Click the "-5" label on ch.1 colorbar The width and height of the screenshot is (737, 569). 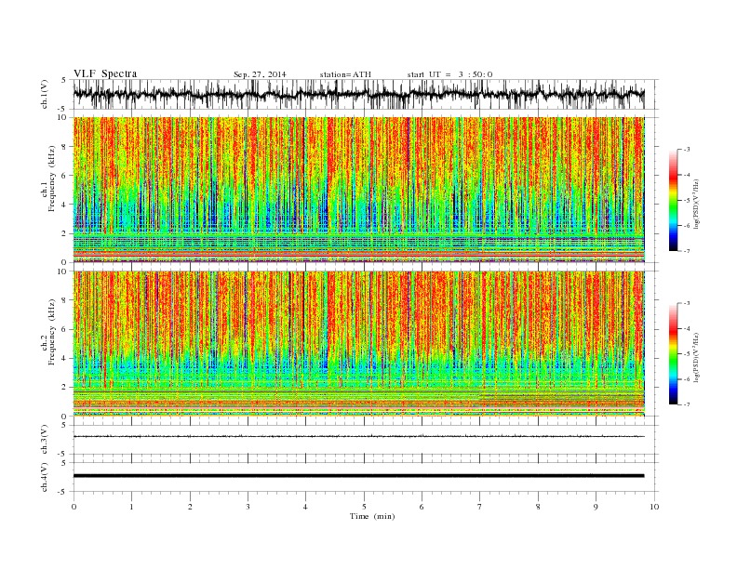pos(687,201)
